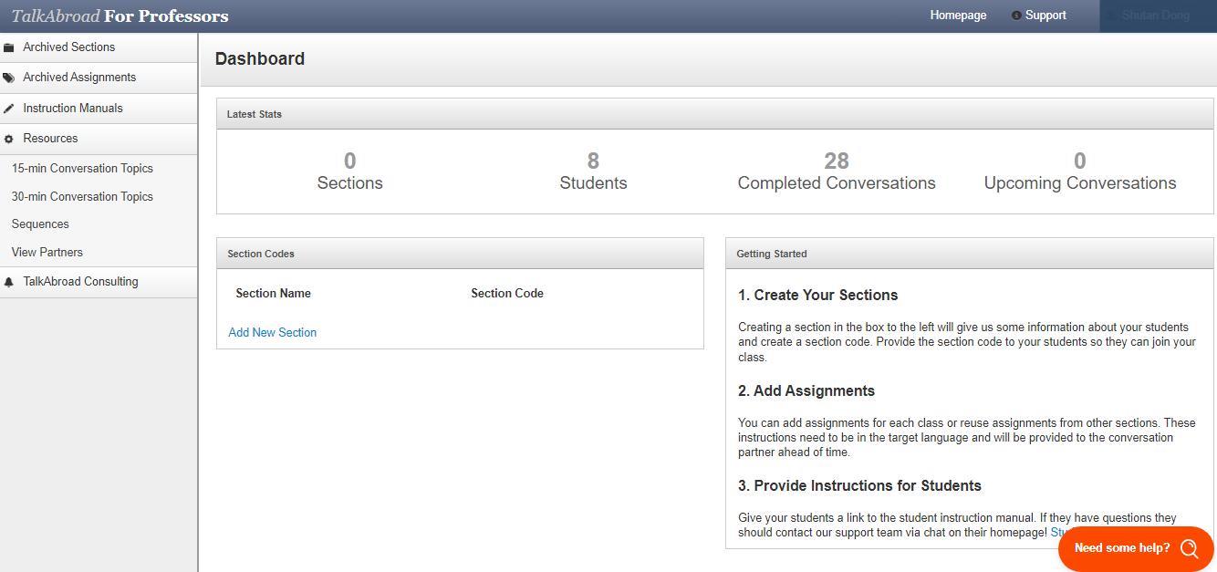Viewport: 1217px width, 572px height.
Task: Open 30-min Conversation Topics
Action: [82, 197]
